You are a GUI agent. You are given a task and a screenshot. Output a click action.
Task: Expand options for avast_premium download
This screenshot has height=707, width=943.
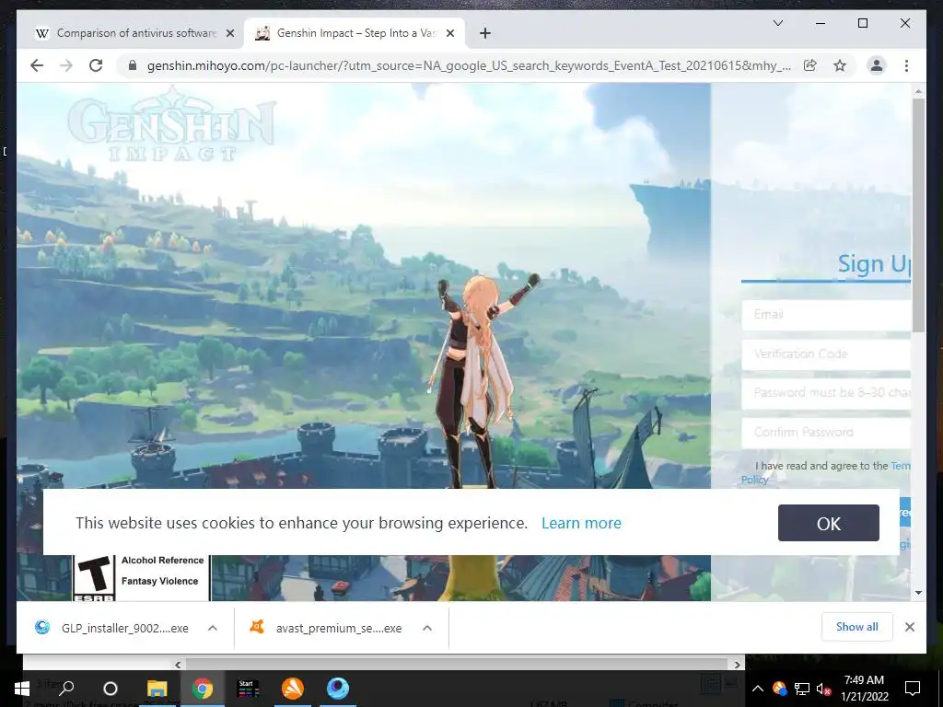[x=427, y=628]
